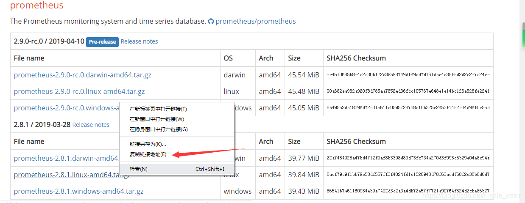Choose 在新窗口中打开链接(W) from context menu
The width and height of the screenshot is (525, 203).
point(177,119)
